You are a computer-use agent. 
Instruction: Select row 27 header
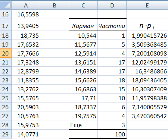pyautogui.click(x=6, y=116)
